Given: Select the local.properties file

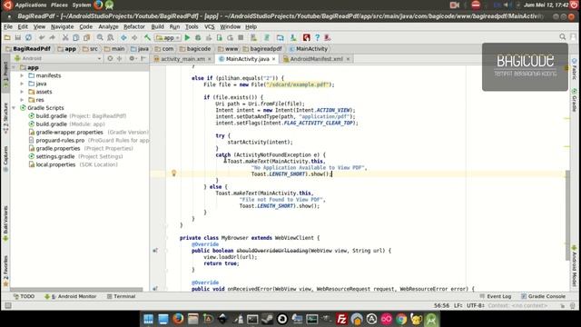Looking at the screenshot, I should tap(73, 164).
